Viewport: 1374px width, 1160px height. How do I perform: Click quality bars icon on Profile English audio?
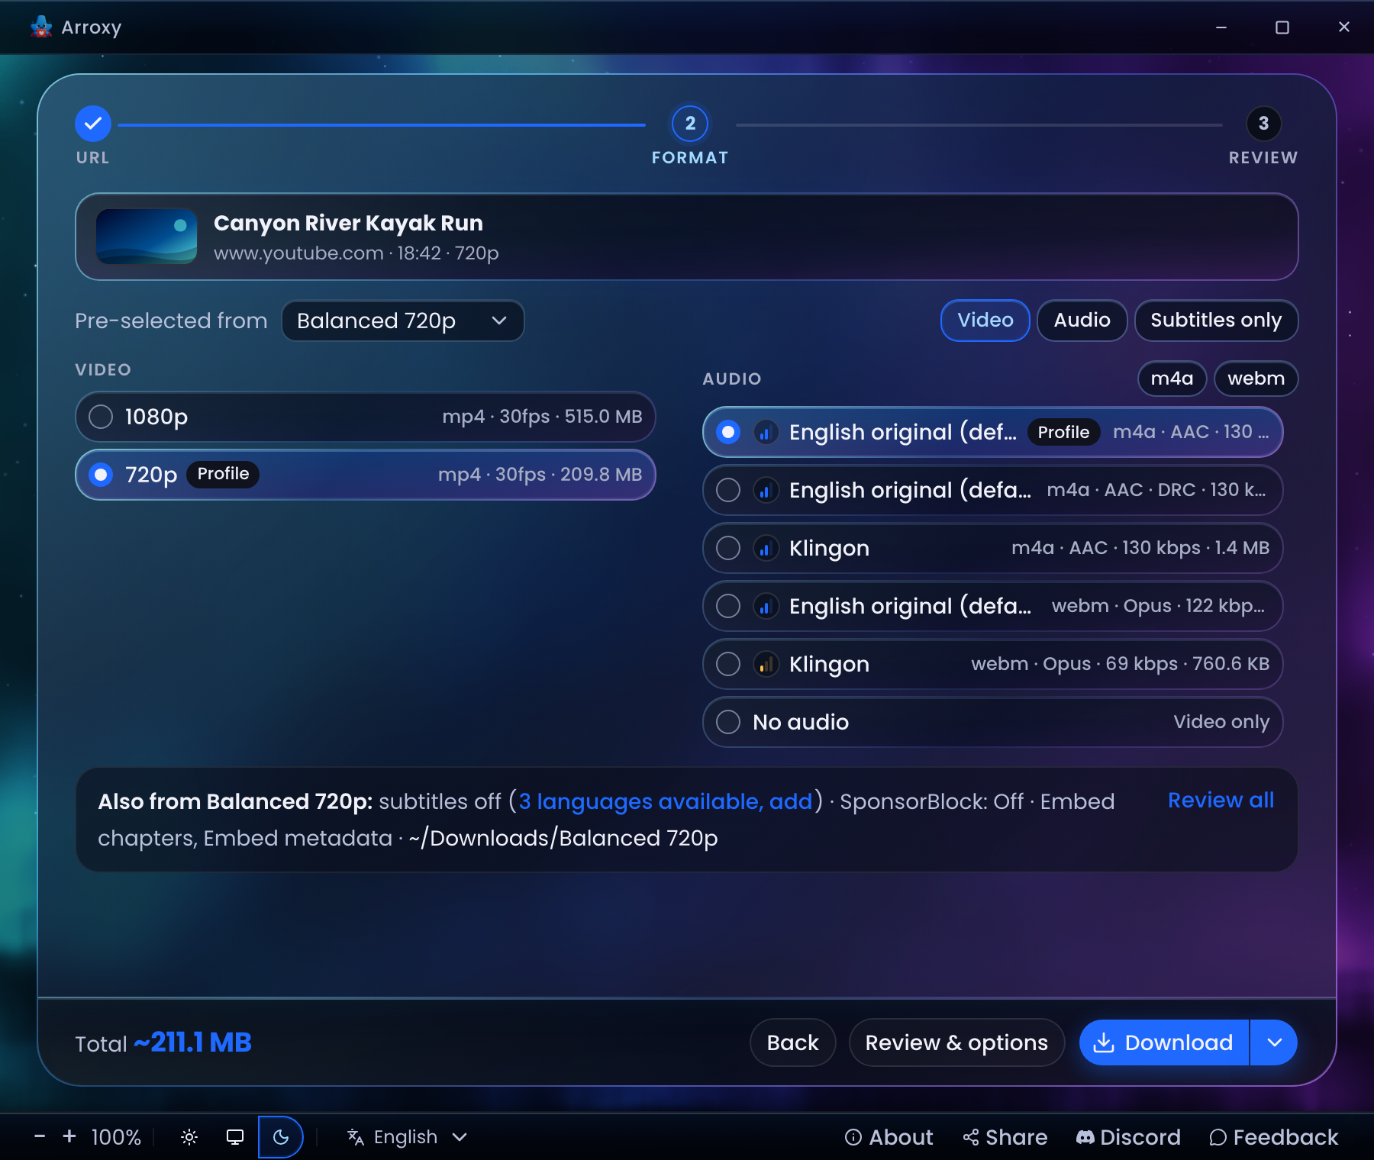(765, 433)
